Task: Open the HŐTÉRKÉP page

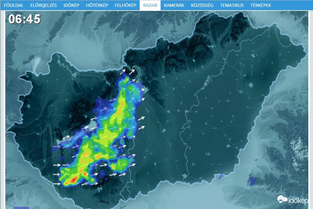Action: [x=97, y=5]
